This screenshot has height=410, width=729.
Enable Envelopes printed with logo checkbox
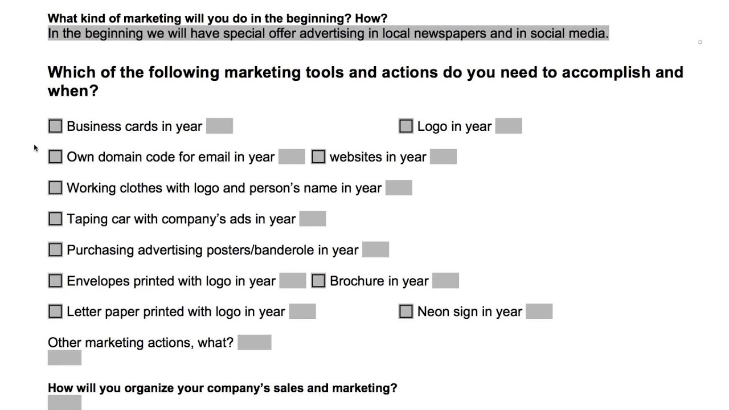coord(55,281)
